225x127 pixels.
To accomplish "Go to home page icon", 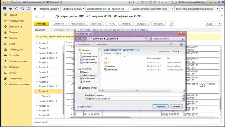I will pyautogui.click(x=35, y=9).
